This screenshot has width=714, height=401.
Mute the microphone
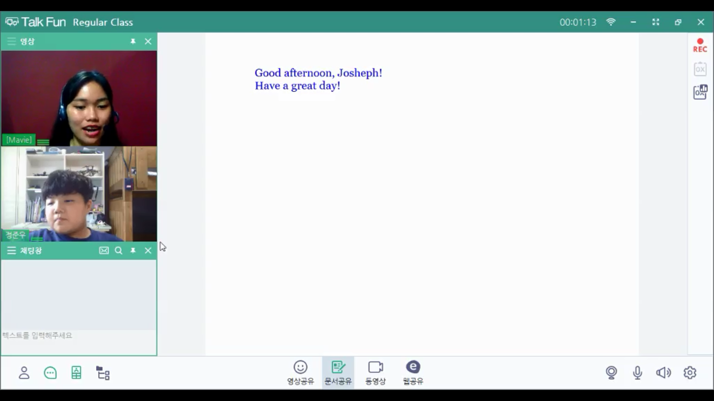coord(638,372)
